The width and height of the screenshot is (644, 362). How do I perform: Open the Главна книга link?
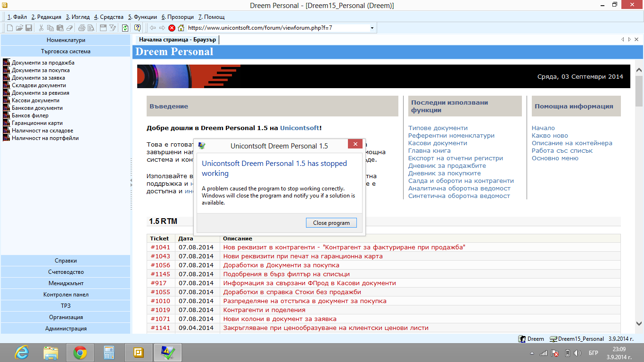(x=429, y=150)
